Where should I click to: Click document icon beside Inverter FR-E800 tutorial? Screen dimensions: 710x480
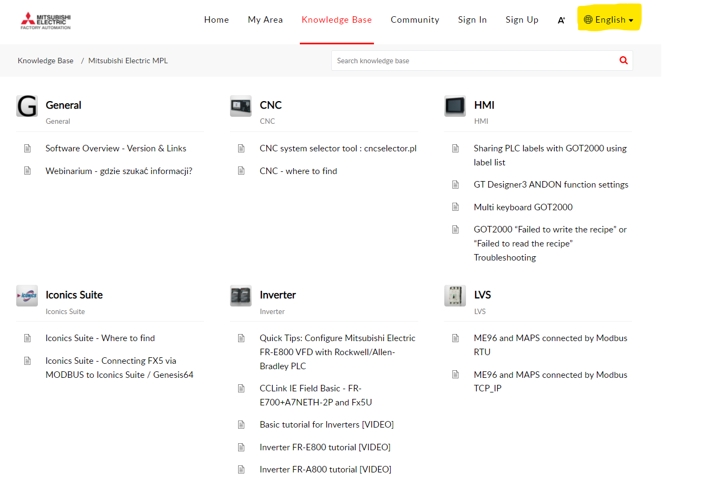tap(241, 447)
